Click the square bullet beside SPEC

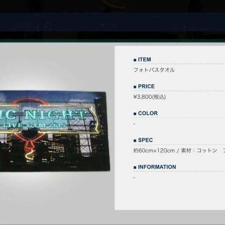click(x=135, y=141)
